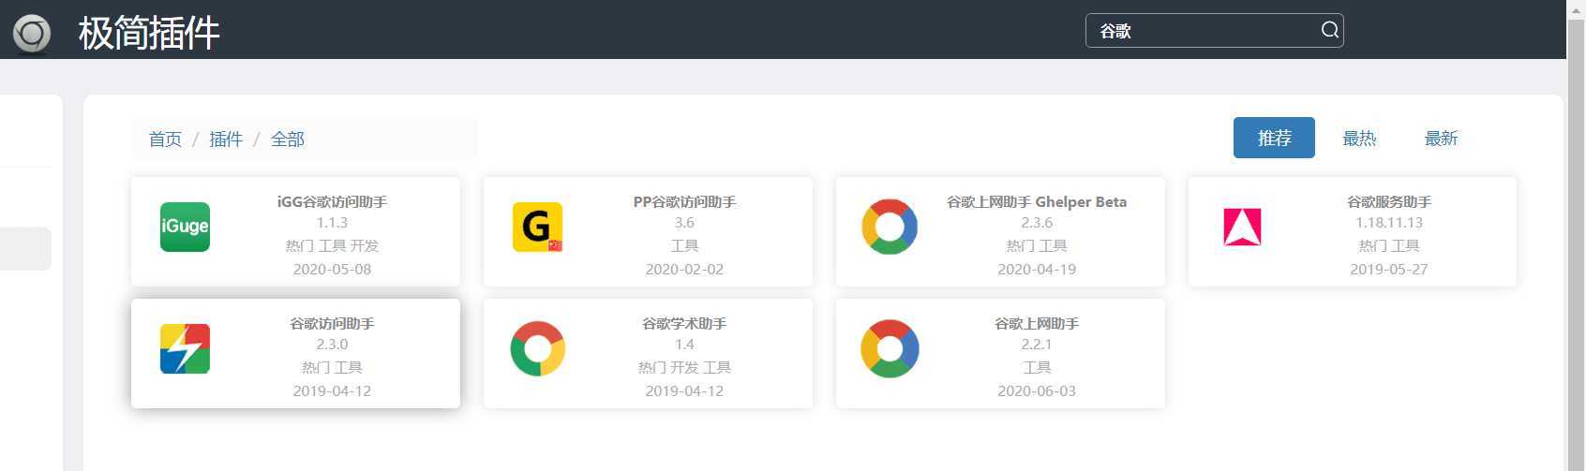The image size is (1586, 471).
Task: Click the 热门 工具 开发 tags of iGG谷歌访问助手
Action: [x=332, y=245]
